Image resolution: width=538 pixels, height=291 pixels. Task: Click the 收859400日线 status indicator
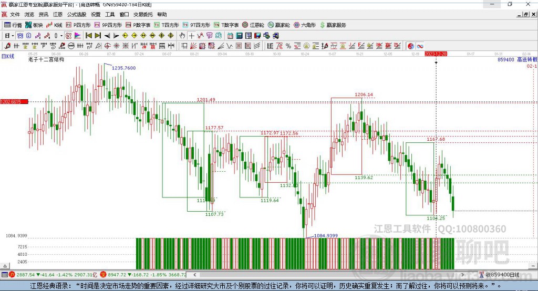point(499,275)
